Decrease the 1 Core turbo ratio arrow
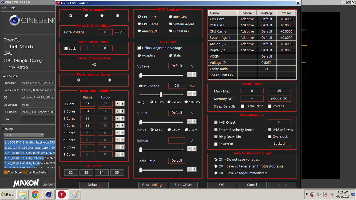 (118, 104)
